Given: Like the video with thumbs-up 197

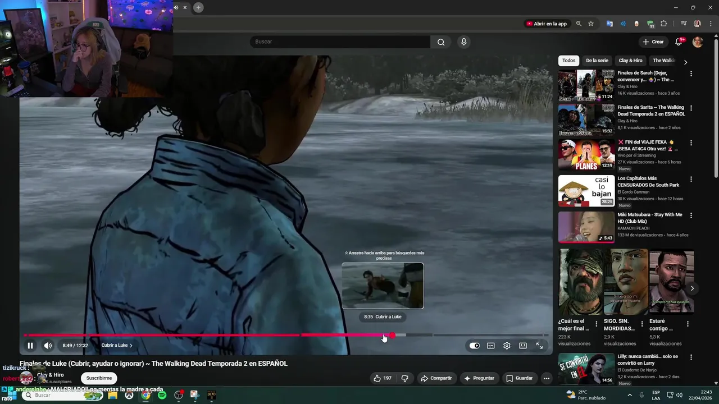Looking at the screenshot, I should click(383, 378).
